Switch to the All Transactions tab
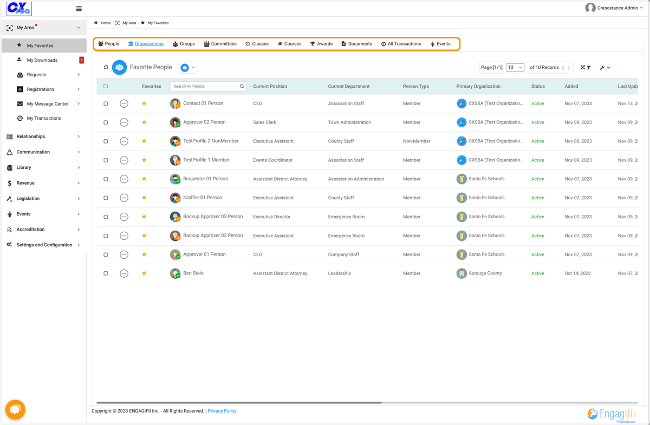The height and width of the screenshot is (425, 650). point(401,44)
